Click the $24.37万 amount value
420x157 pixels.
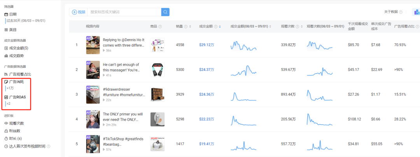(x=206, y=70)
